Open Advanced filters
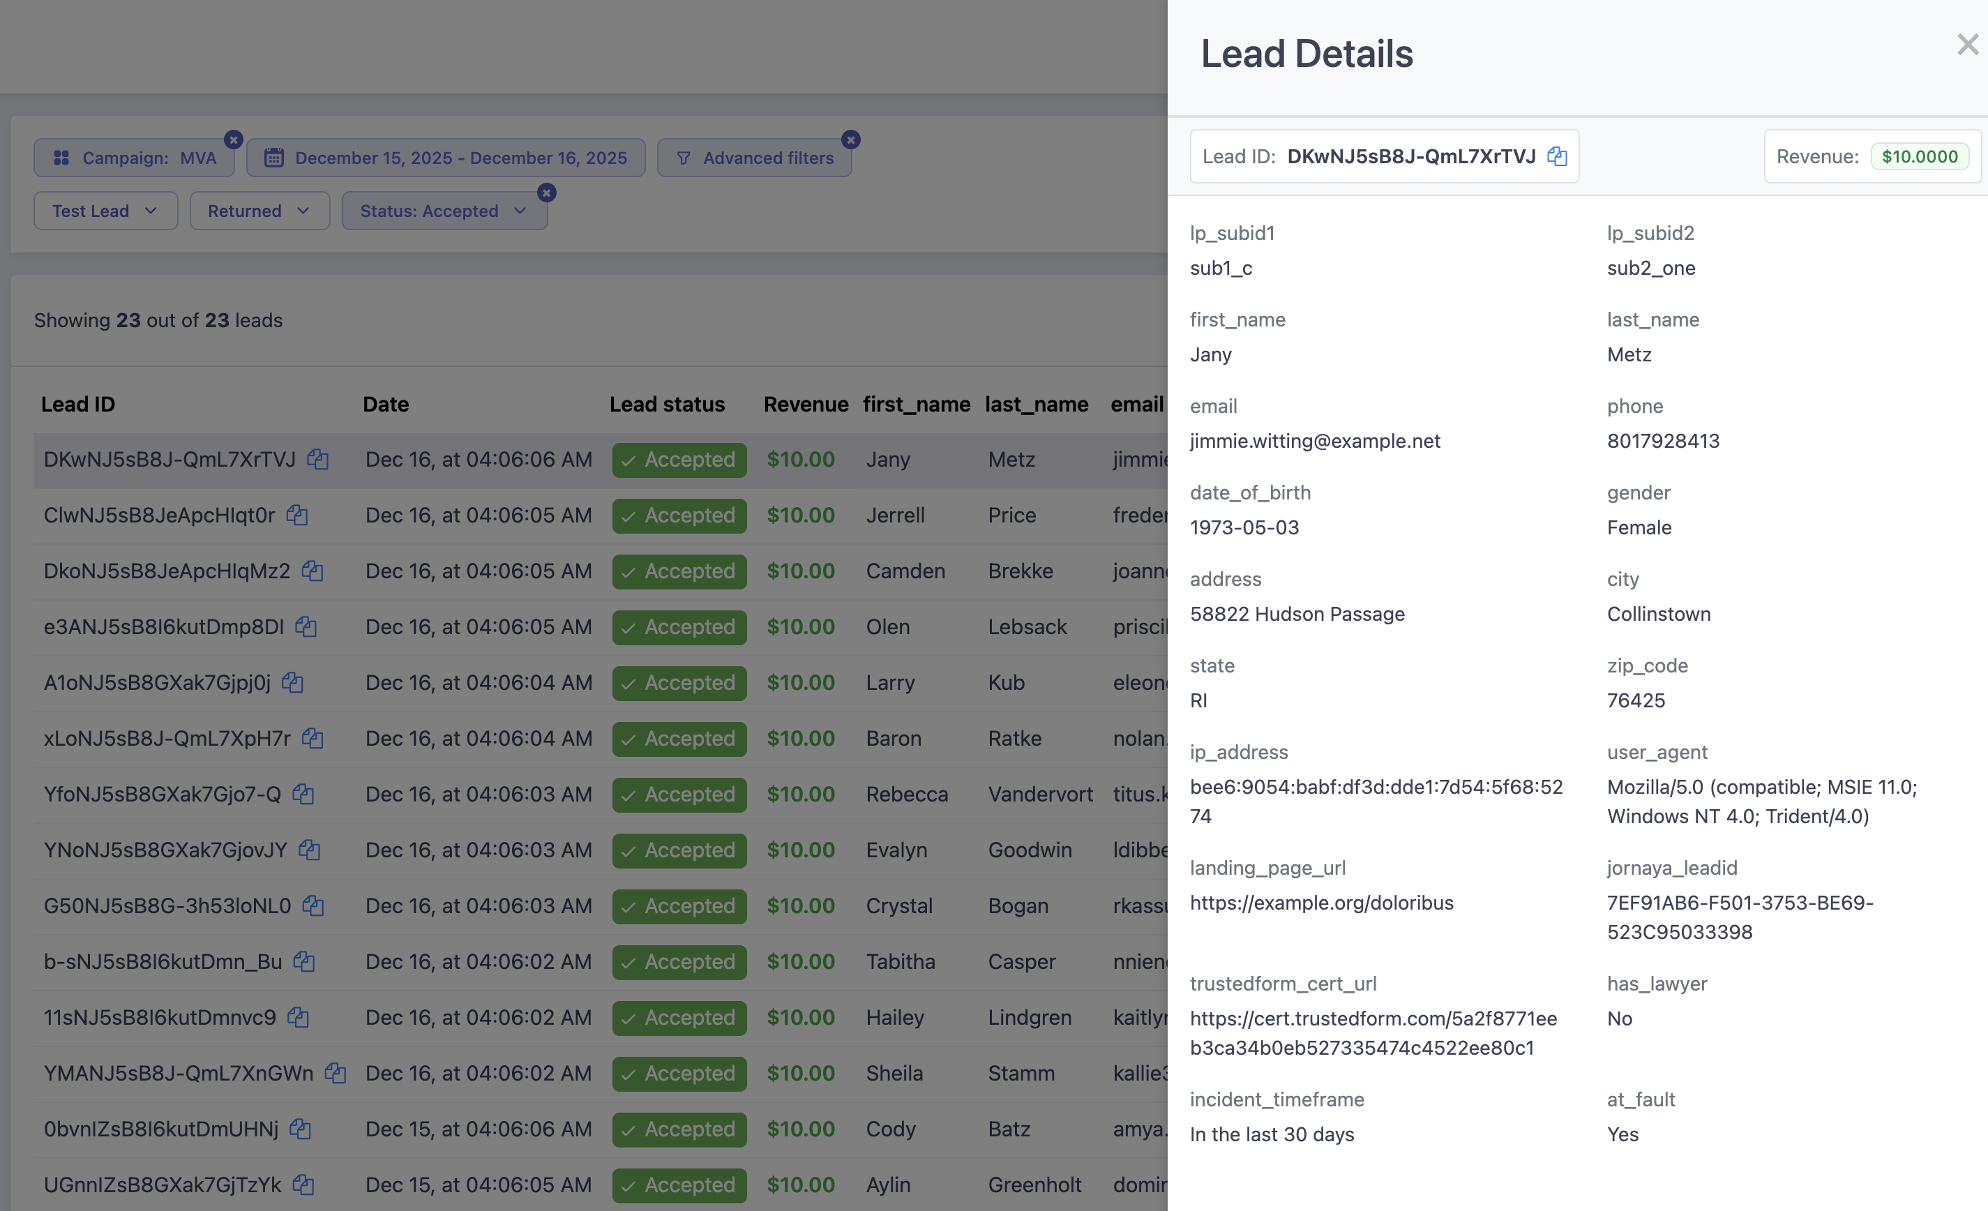This screenshot has height=1211, width=1988. tap(754, 158)
